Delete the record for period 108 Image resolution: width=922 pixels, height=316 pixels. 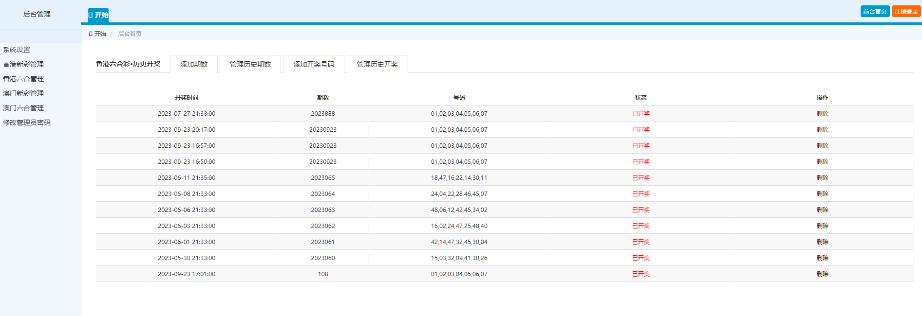[822, 274]
